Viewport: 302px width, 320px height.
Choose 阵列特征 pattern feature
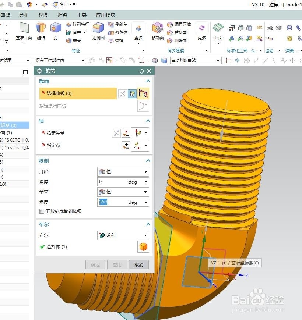[x=77, y=25]
